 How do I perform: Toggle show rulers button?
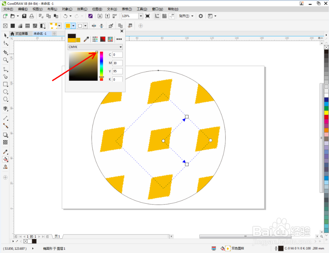coord(157,16)
